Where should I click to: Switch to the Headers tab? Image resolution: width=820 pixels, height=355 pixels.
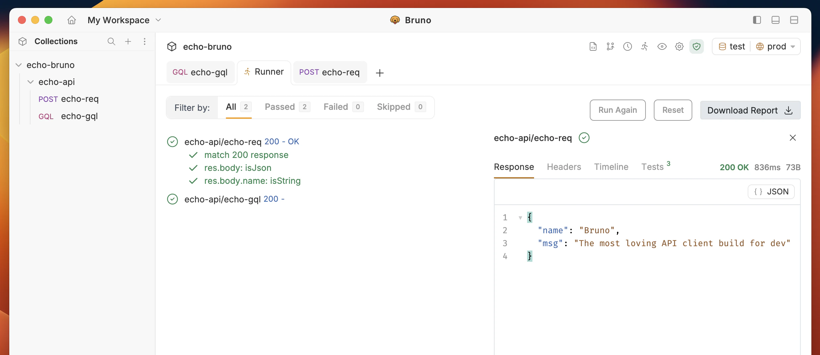[564, 167]
